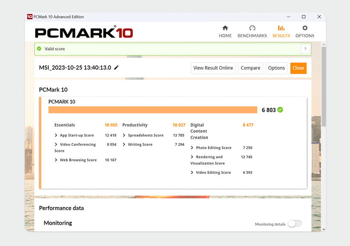Click the pencil icon to rename result
The height and width of the screenshot is (246, 350).
[116, 68]
